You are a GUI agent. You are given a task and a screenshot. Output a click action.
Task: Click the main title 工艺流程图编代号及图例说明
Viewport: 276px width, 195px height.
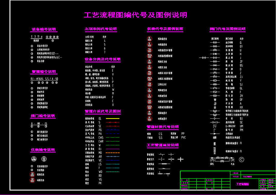point(135,15)
